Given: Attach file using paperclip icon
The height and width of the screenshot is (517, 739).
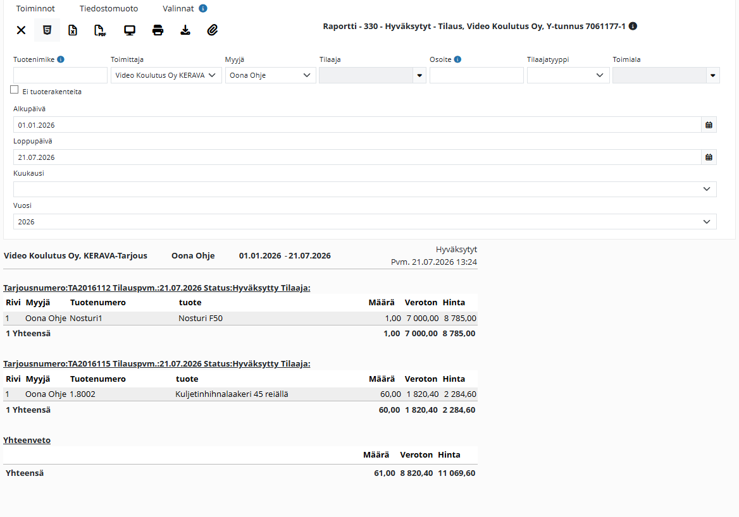Looking at the screenshot, I should 213,30.
